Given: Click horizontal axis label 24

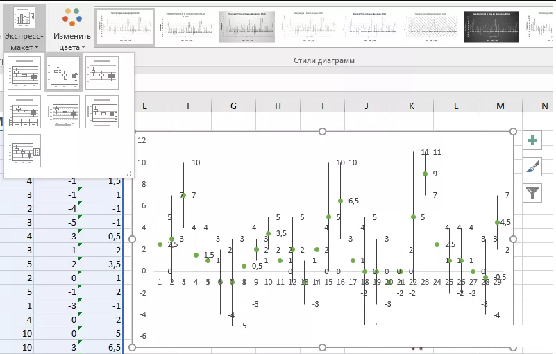Looking at the screenshot, I should (437, 282).
